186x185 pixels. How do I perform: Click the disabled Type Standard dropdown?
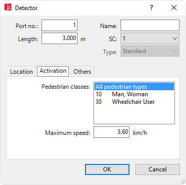coord(150,51)
